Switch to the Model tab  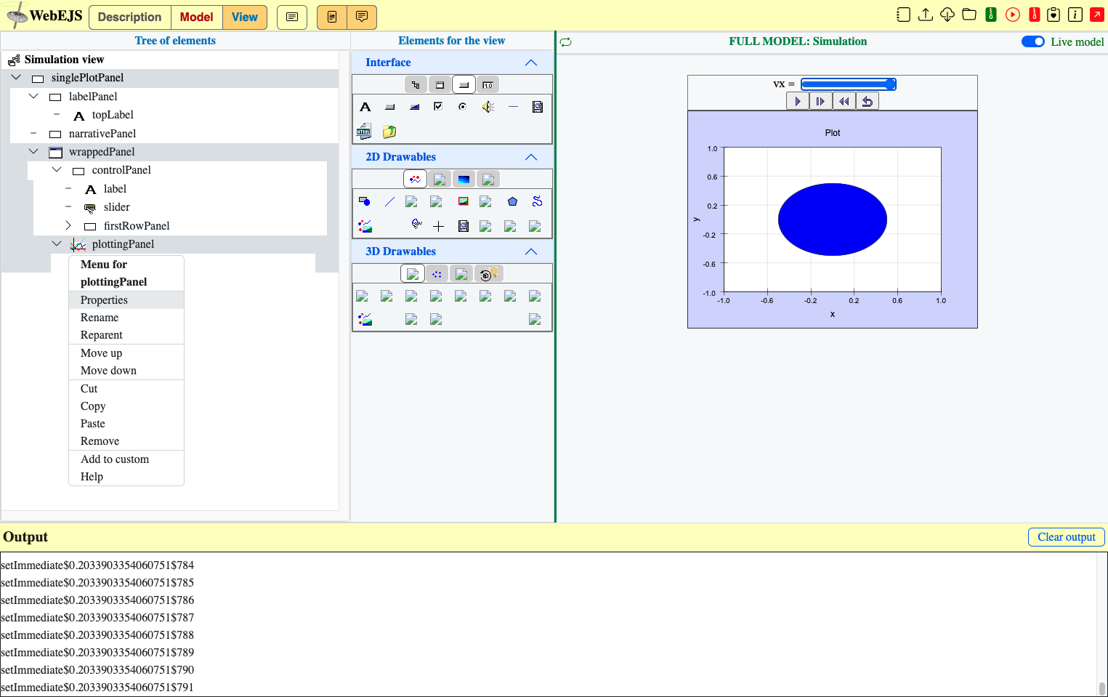click(x=196, y=17)
